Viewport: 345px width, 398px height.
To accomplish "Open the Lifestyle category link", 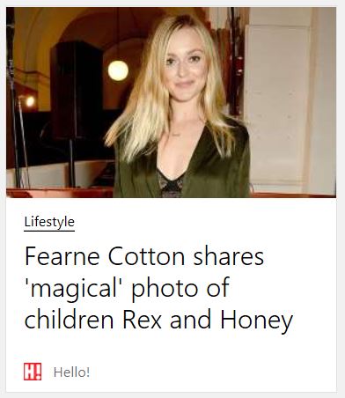I will coord(49,222).
